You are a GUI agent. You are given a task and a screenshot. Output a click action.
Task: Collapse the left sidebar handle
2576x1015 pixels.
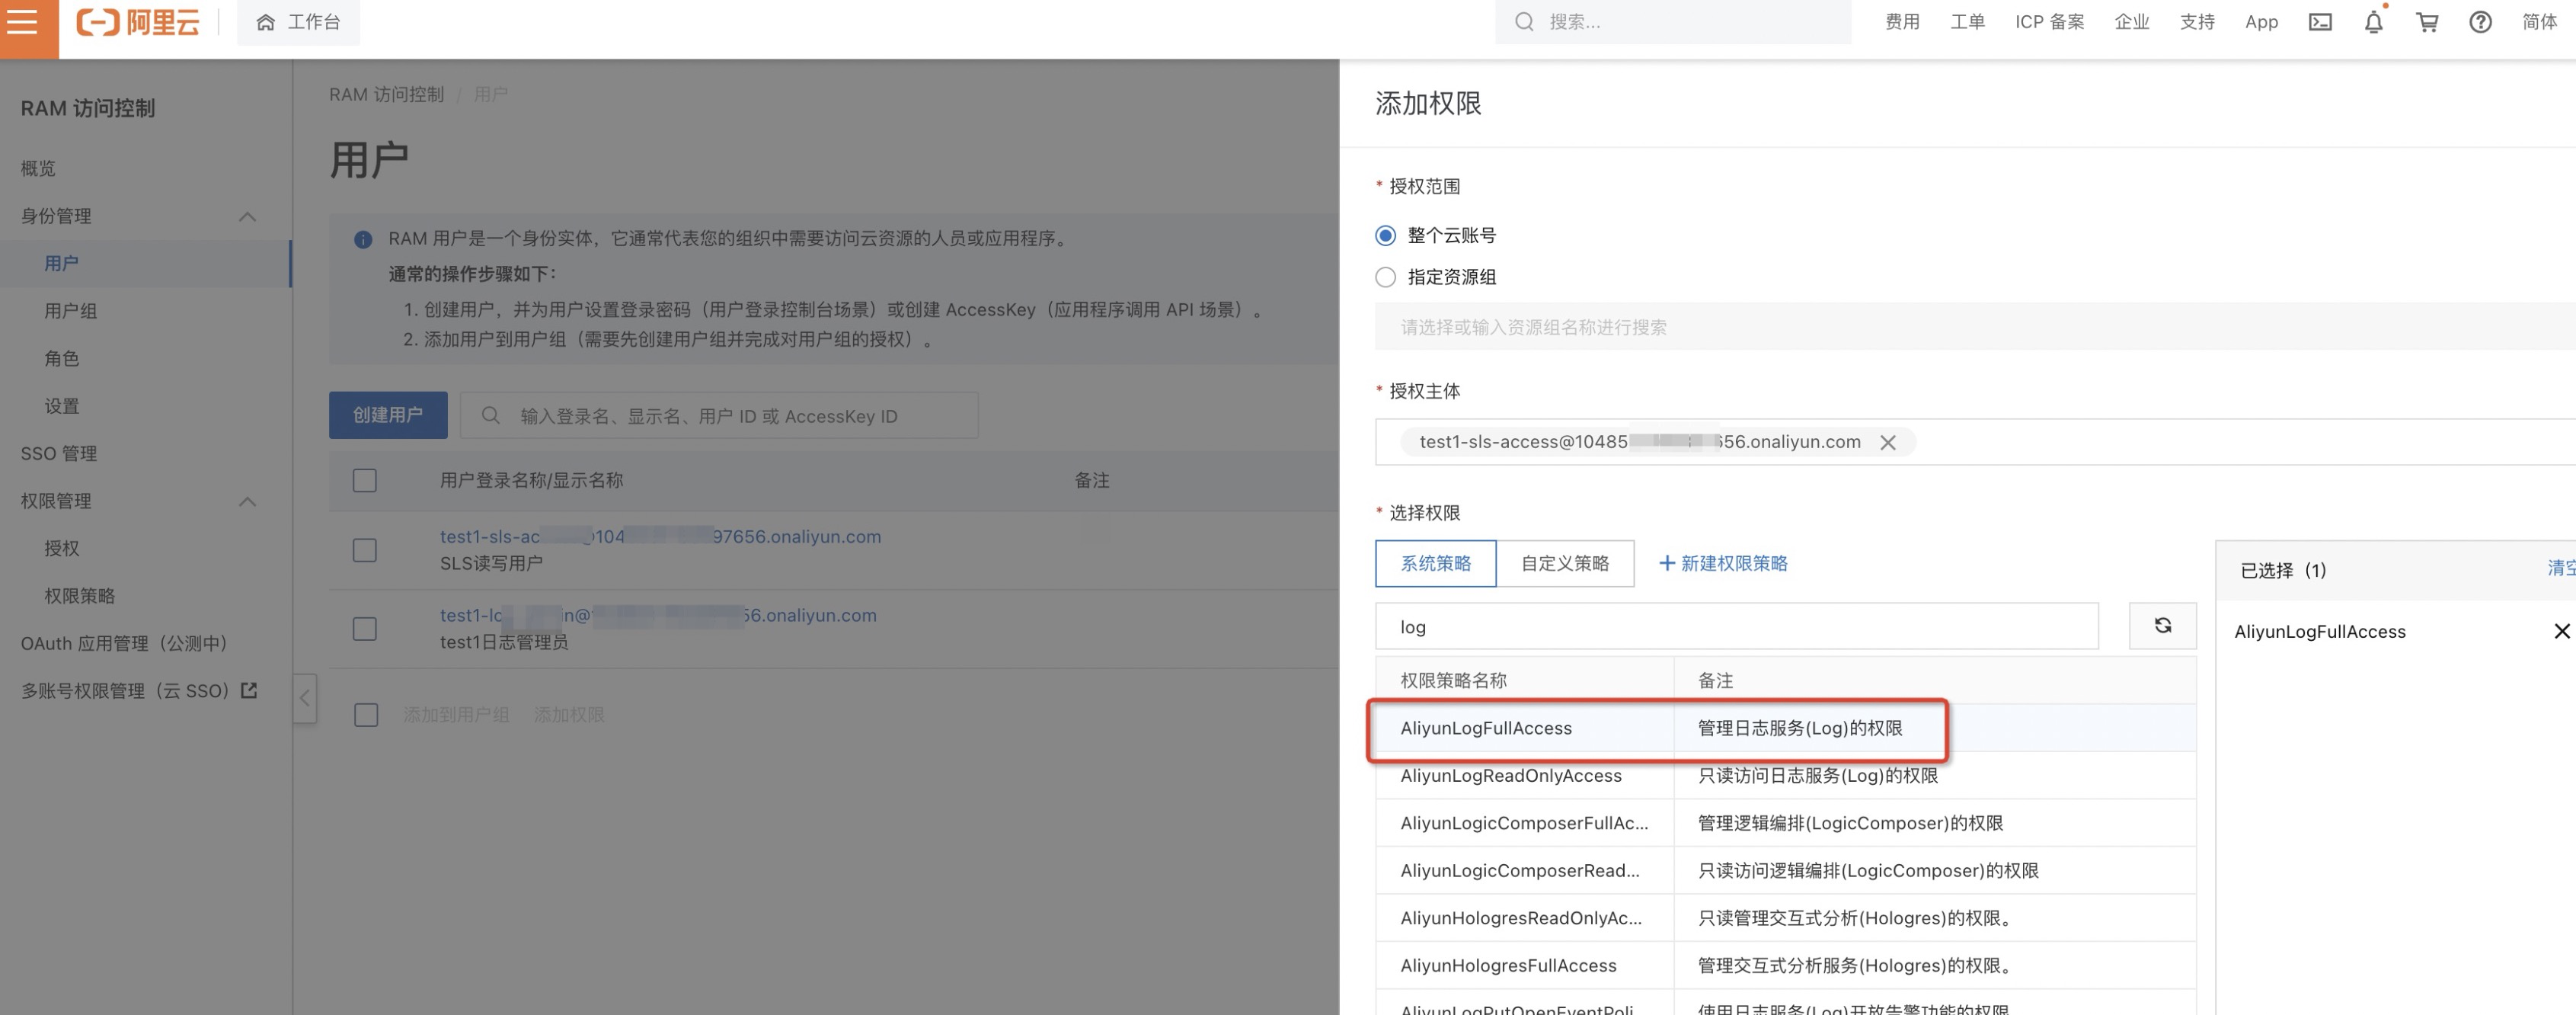point(306,697)
